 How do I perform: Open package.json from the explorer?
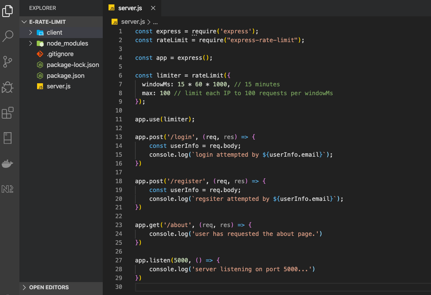click(x=65, y=76)
